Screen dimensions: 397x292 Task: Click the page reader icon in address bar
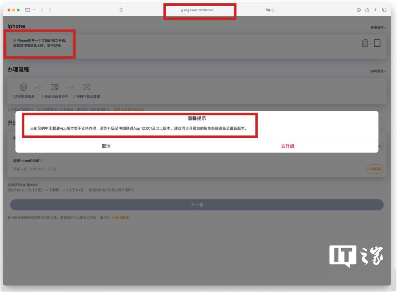point(122,10)
